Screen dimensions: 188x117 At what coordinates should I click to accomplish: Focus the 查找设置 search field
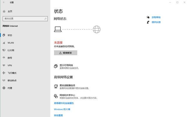pos(25,19)
